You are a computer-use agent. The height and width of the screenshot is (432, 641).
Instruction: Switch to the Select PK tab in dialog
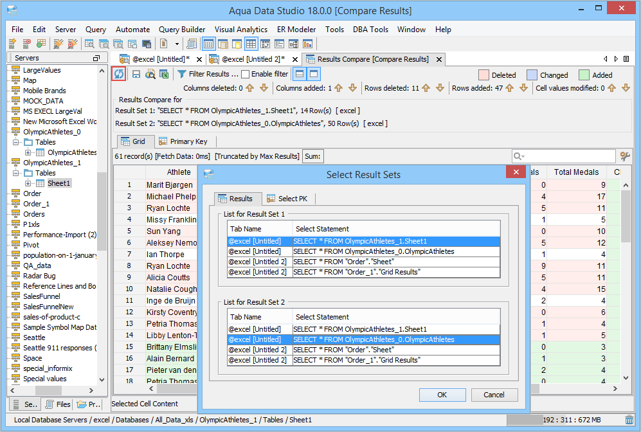(287, 199)
